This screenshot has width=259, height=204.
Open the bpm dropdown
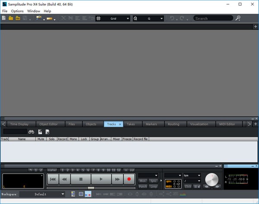[x=192, y=175]
